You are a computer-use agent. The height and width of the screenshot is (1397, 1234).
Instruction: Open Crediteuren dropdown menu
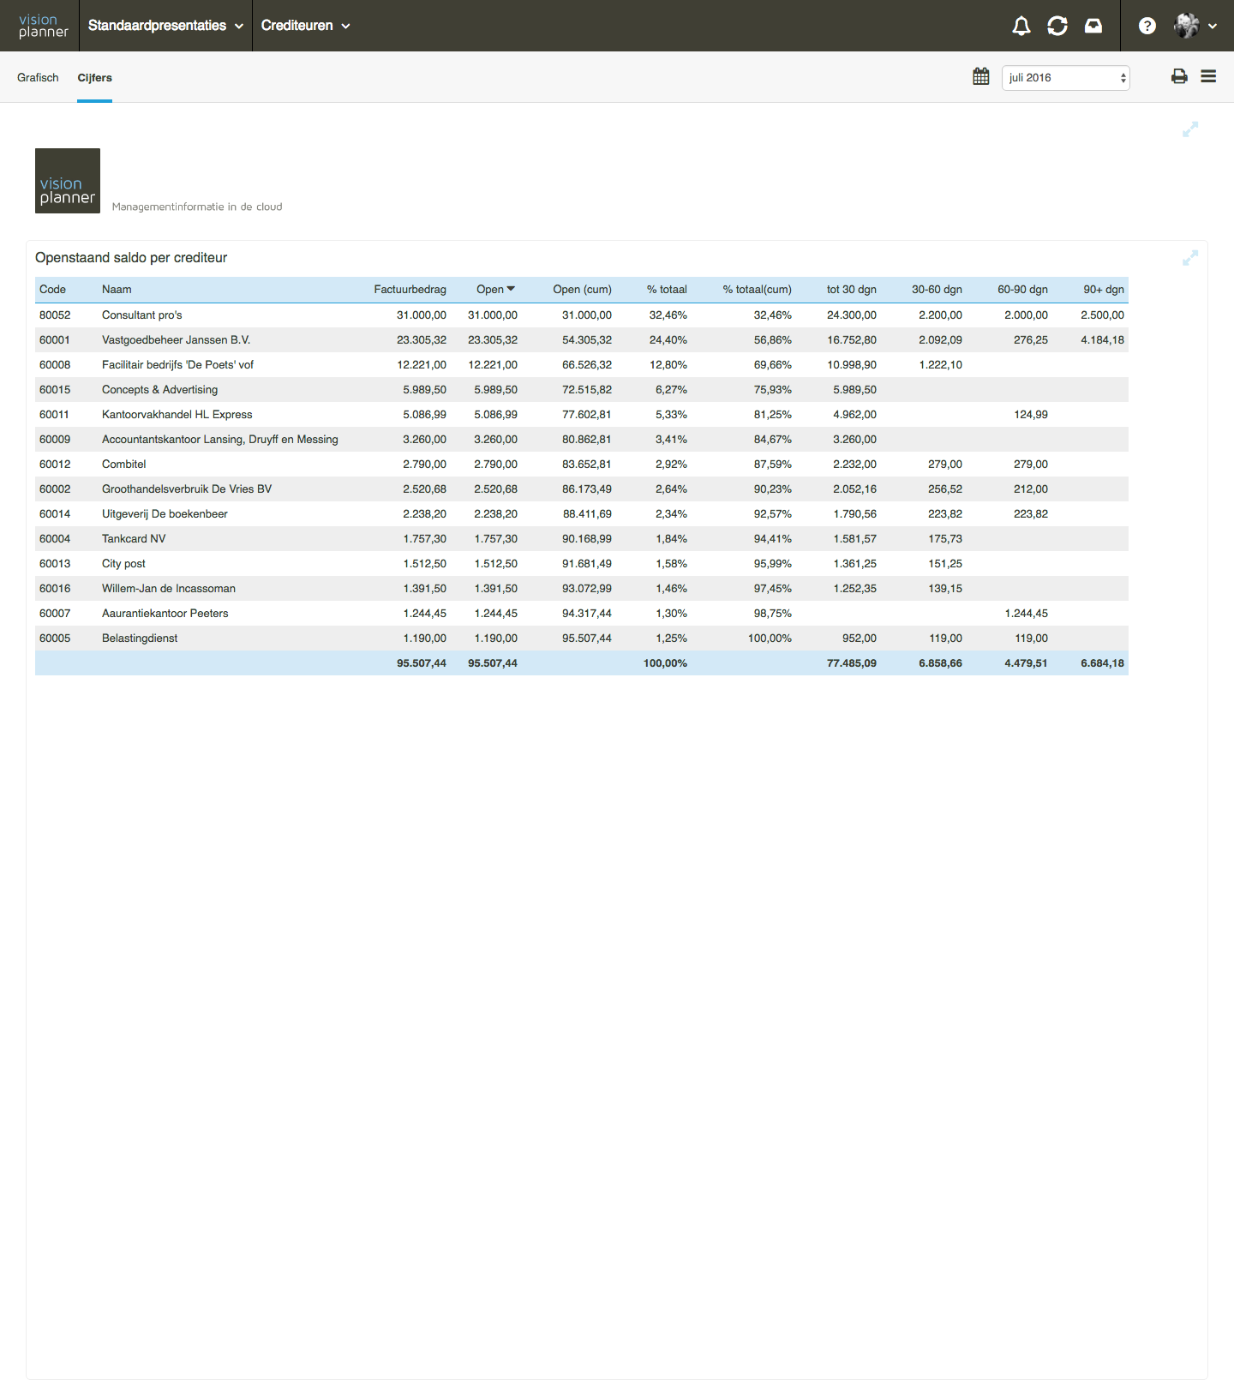click(305, 26)
